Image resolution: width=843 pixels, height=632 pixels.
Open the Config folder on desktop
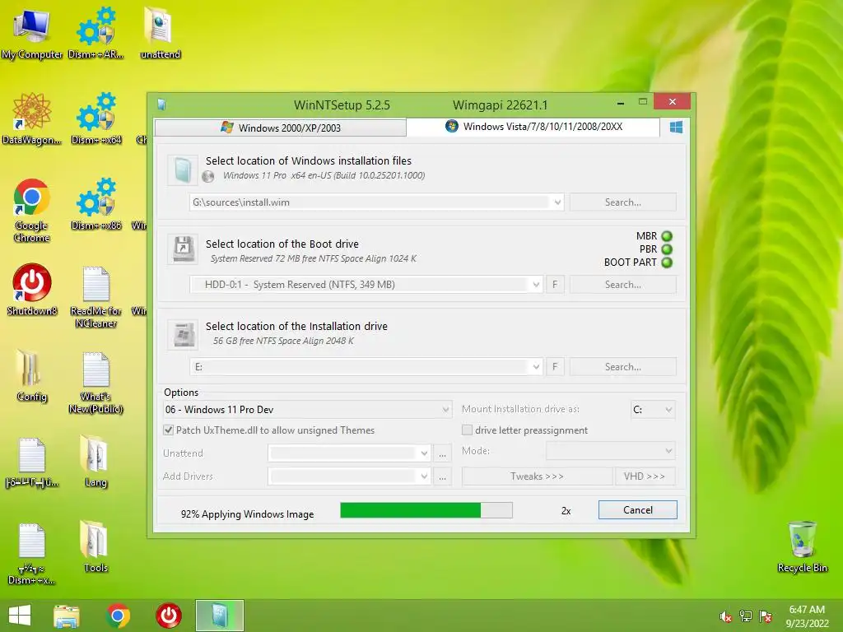(x=31, y=375)
